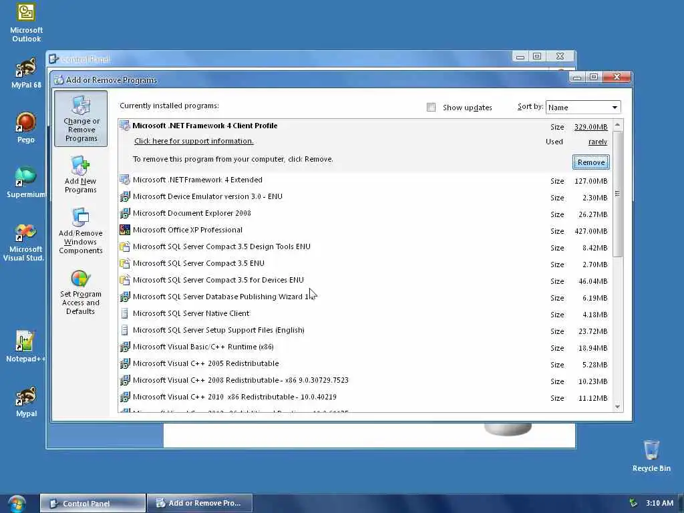Click the Microsoft SQL Server Compact 3.5 ENU icon

[125, 263]
